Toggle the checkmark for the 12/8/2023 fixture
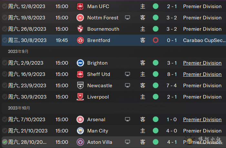 coord(5,6)
